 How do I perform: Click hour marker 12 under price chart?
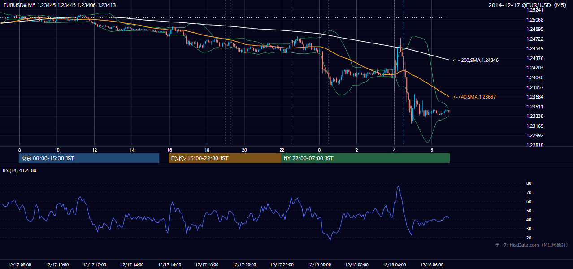[95, 150]
